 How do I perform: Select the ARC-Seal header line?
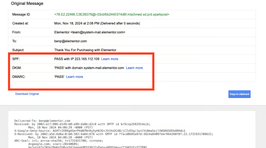click(59, 141)
